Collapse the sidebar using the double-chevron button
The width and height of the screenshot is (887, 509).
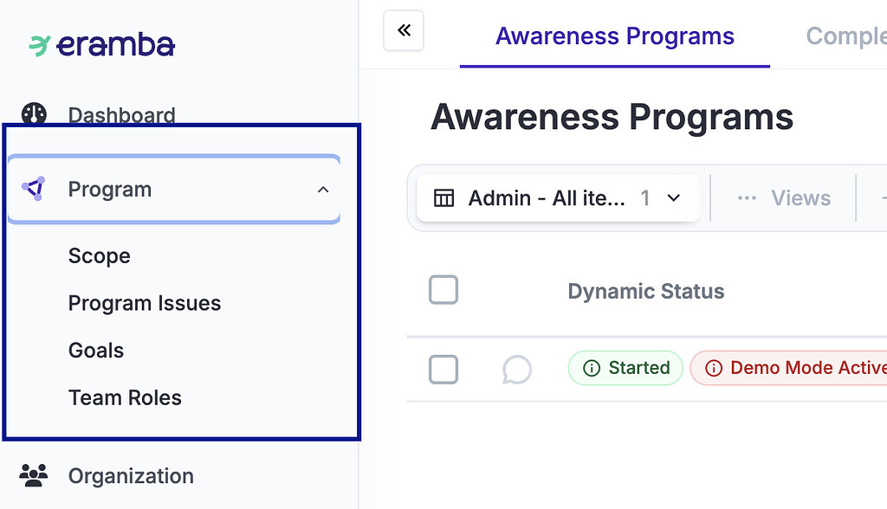(x=403, y=29)
